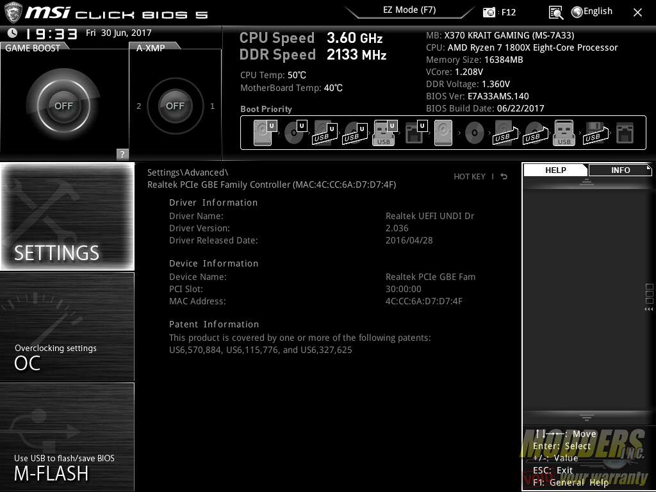Toggle the Game Boost OFF knob
This screenshot has width=656, height=492.
[63, 106]
